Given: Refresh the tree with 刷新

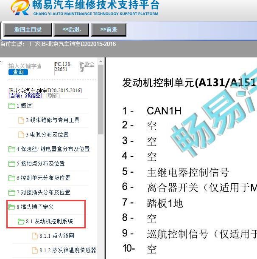Looking at the screenshot, I should pyautogui.click(x=53, y=96).
